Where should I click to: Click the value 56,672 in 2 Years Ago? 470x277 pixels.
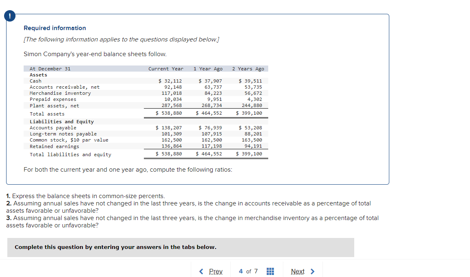point(253,93)
